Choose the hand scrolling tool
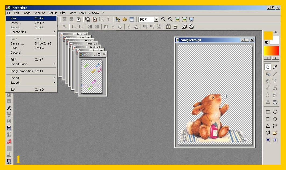This screenshot has height=170, width=286. tap(275, 102)
